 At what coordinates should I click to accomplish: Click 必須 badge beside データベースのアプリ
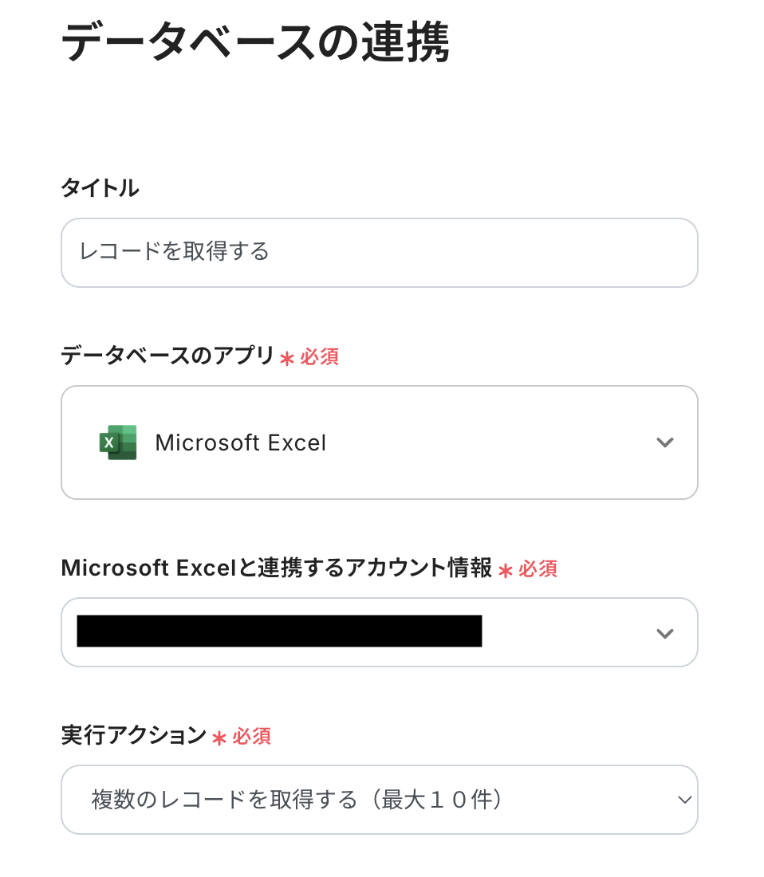pyautogui.click(x=319, y=356)
